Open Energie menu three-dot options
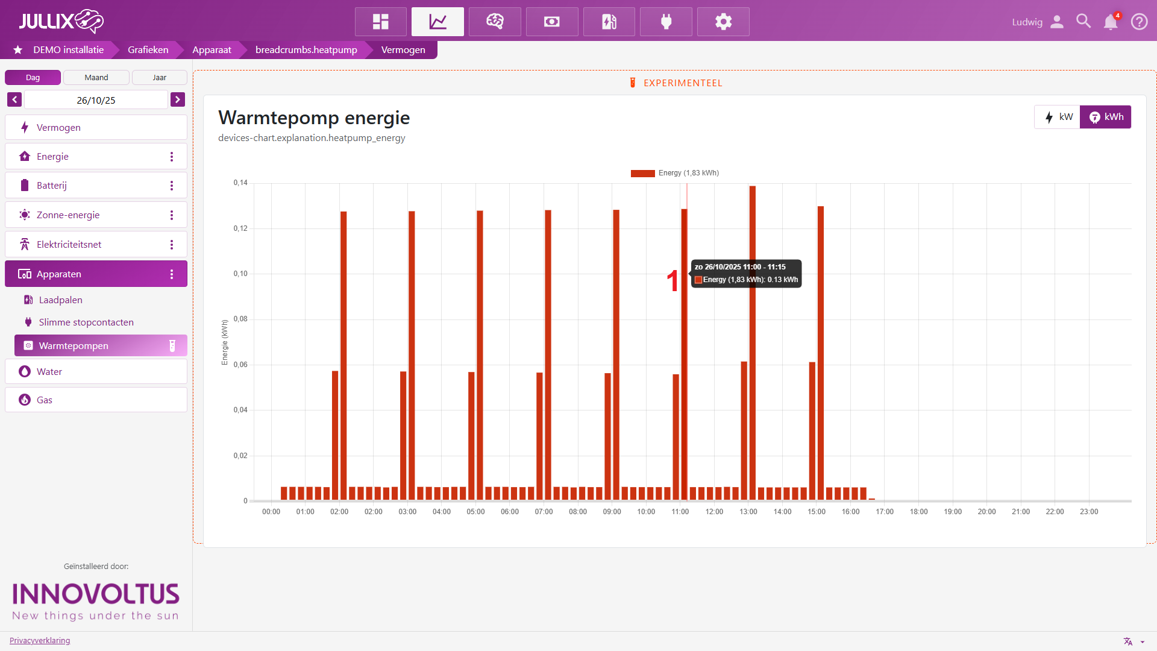1157x651 pixels. coord(172,157)
